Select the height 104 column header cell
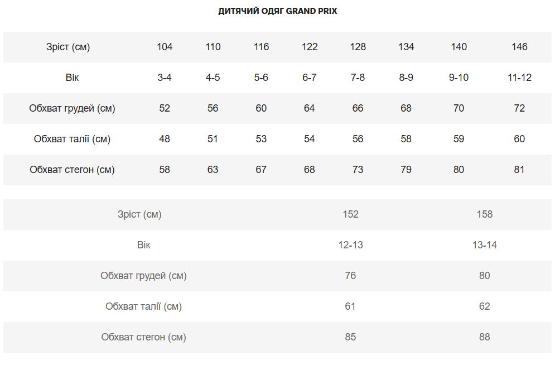Image resolution: width=555 pixels, height=370 pixels. coord(165,47)
